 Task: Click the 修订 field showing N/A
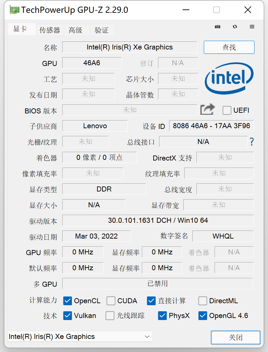pos(178,63)
